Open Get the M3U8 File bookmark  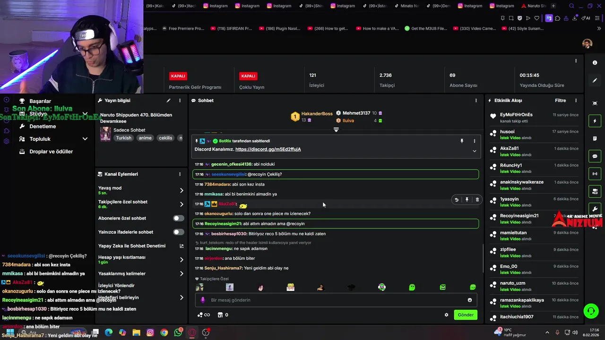pyautogui.click(x=426, y=28)
